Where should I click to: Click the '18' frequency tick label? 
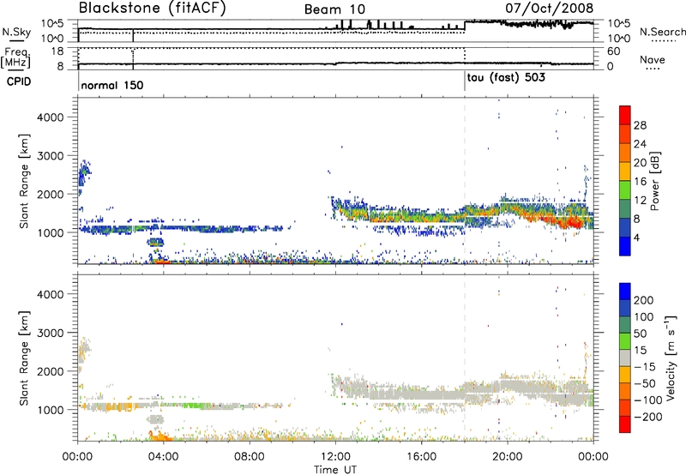57,51
